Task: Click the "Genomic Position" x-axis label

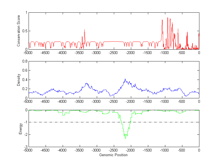Action: [113, 155]
